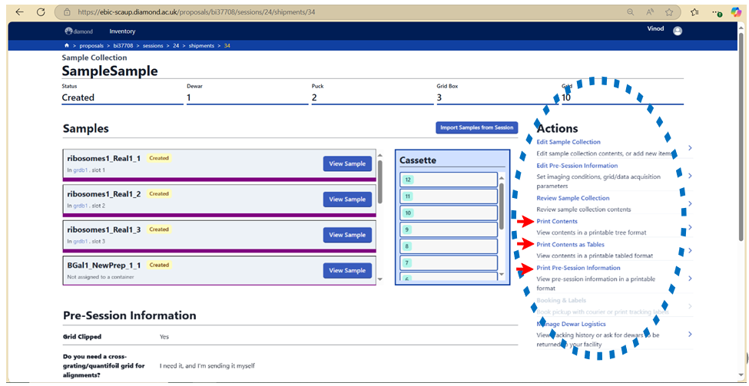
Task: Open Edit Pre-Session Information action
Action: coord(577,166)
